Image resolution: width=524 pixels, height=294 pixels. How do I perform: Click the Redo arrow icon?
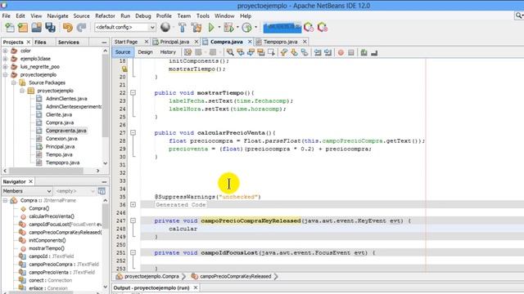(81, 27)
